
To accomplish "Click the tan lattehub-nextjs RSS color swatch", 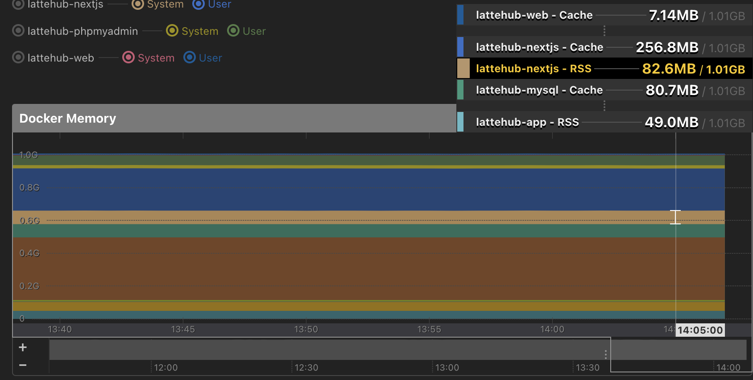I will pyautogui.click(x=463, y=69).
